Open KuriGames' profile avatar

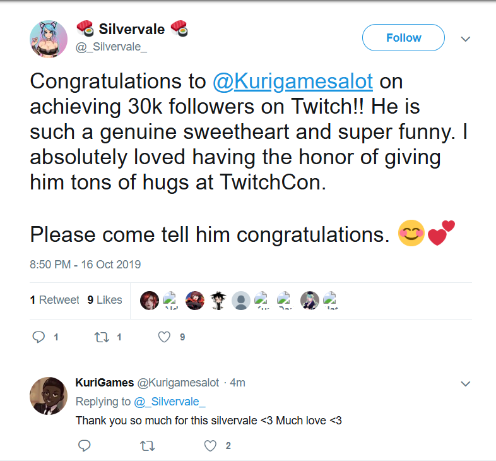[49, 397]
